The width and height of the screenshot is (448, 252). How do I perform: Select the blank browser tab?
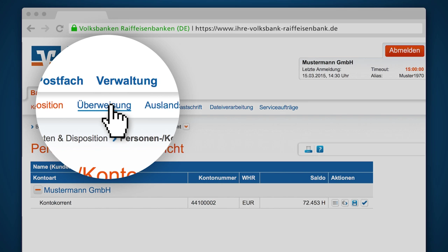[82, 15]
